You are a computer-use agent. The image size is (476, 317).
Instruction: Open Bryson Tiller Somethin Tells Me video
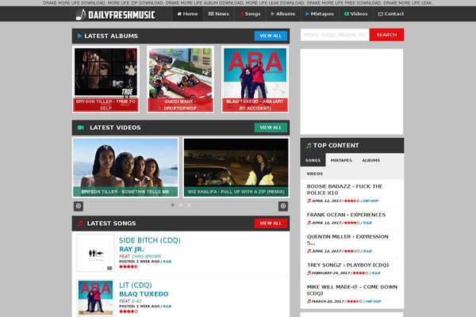[x=125, y=167]
